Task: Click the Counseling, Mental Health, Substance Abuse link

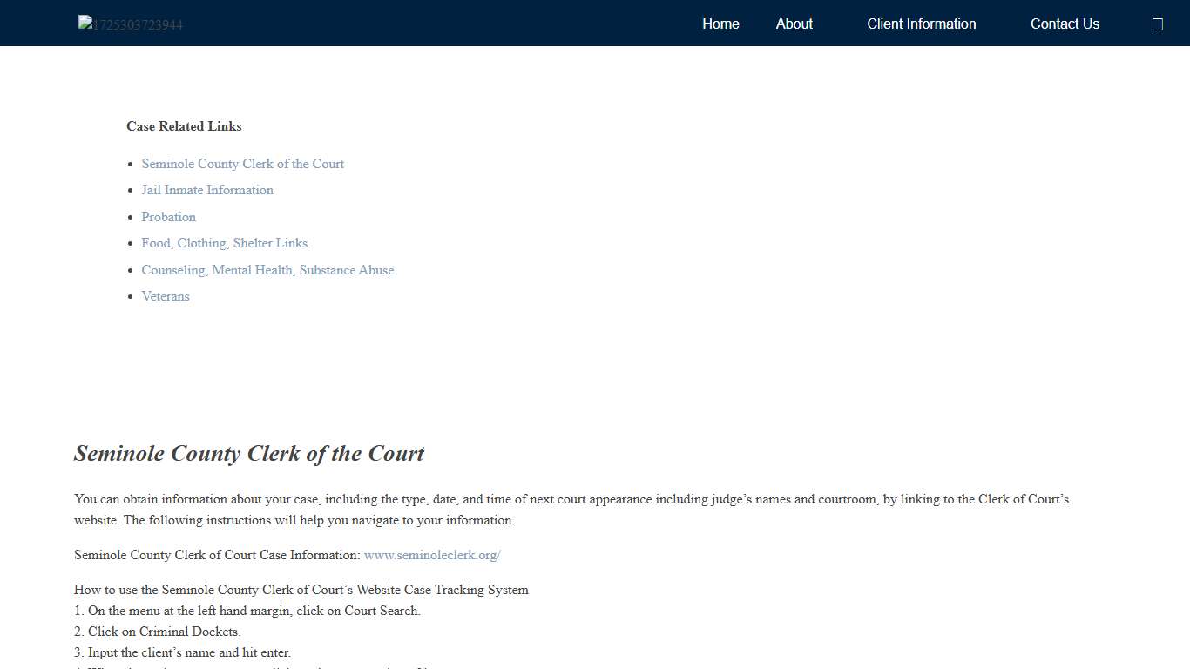Action: coord(267,270)
